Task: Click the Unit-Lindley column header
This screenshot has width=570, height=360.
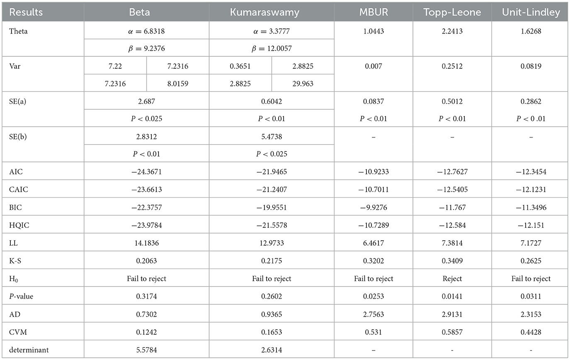Action: click(531, 12)
